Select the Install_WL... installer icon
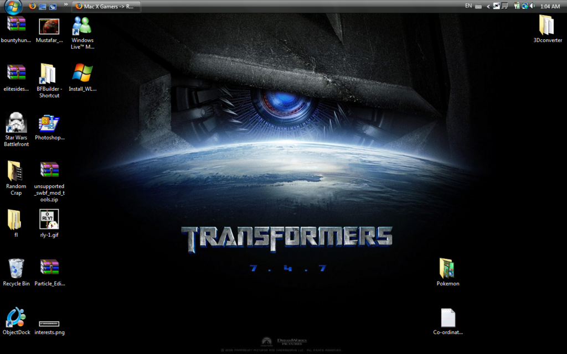Viewport: 567px width, 354px height. 83,77
